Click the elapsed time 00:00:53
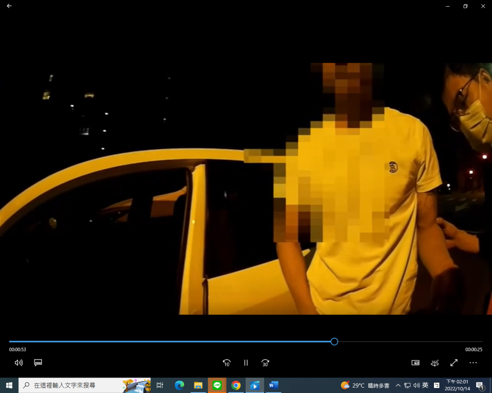This screenshot has height=393, width=492. tap(18, 350)
